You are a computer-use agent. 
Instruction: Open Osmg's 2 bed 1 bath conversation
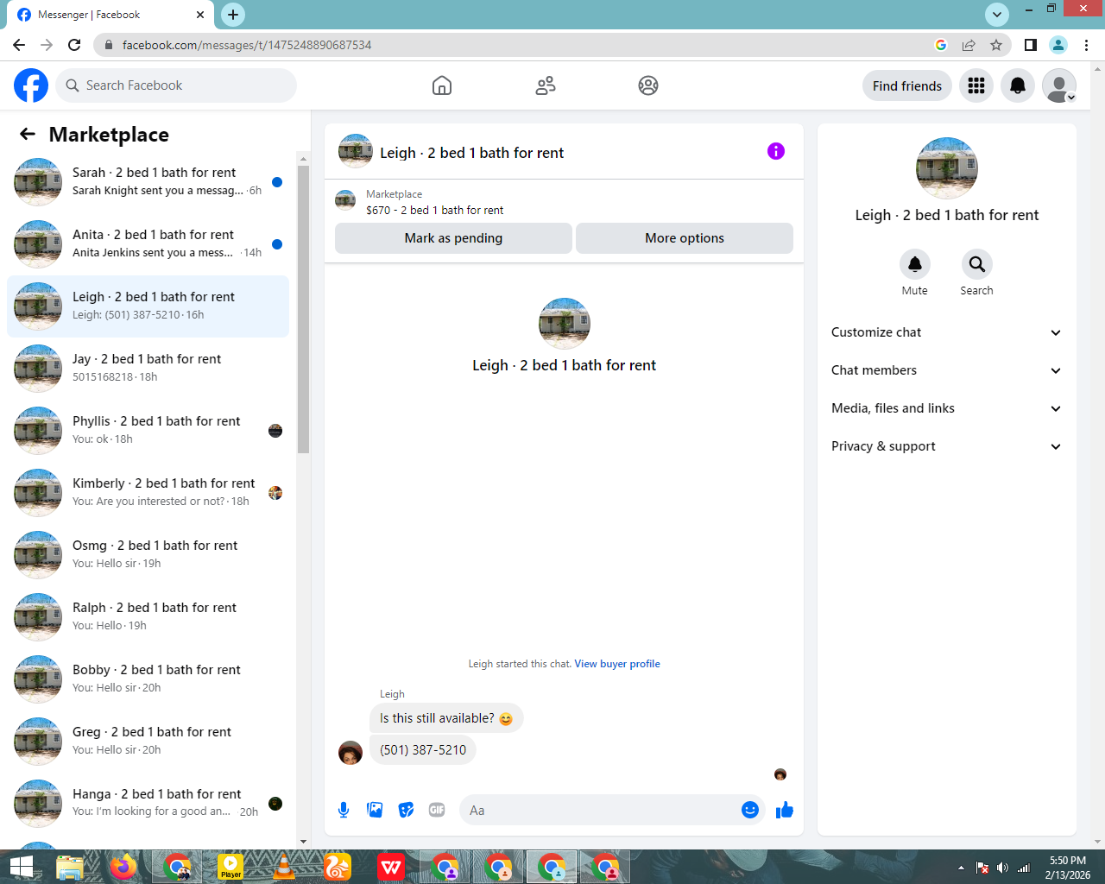pos(148,555)
